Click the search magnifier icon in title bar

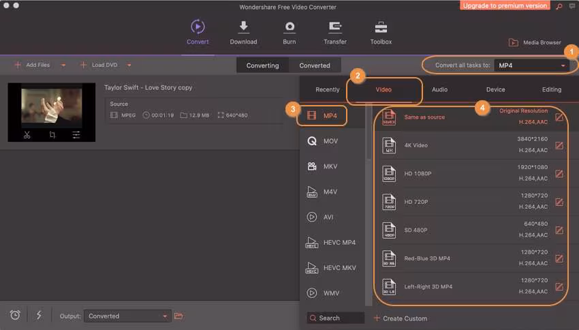point(559,6)
